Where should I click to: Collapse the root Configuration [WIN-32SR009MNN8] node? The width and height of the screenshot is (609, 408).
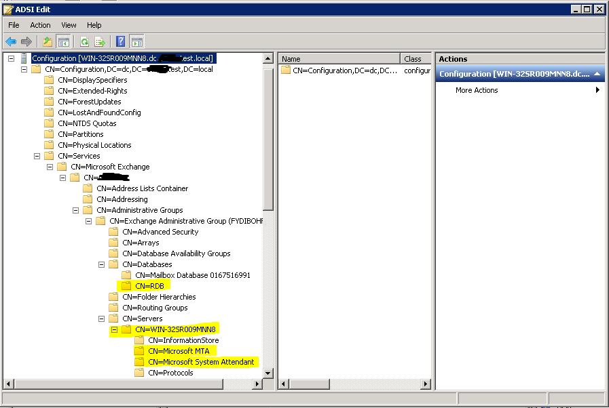[x=12, y=58]
